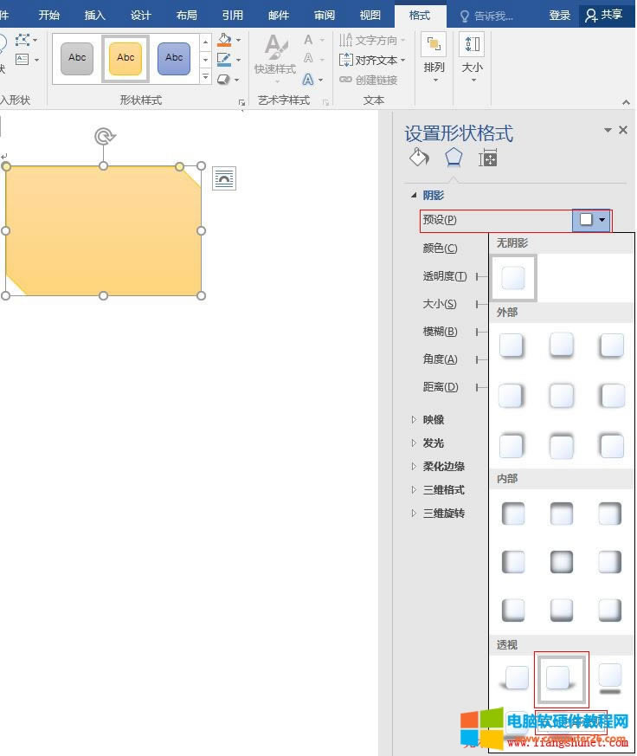Open the Shape Fill paint bucket
The image size is (637, 756).
click(224, 41)
